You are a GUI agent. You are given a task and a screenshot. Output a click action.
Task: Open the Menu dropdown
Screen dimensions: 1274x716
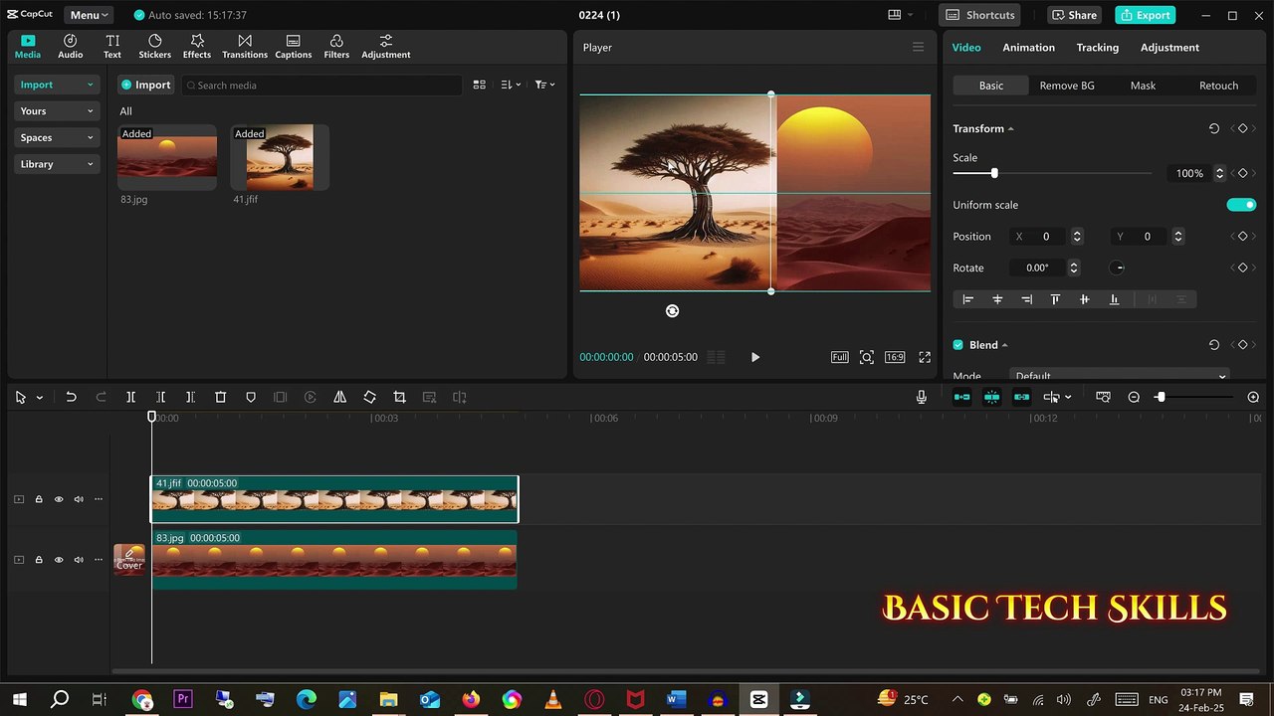(x=90, y=15)
